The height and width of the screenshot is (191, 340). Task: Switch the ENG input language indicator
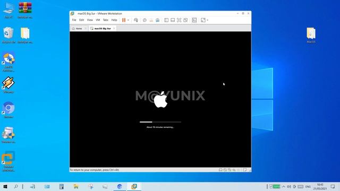click(308, 186)
